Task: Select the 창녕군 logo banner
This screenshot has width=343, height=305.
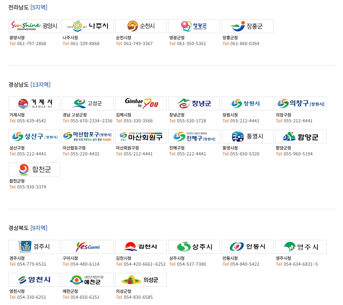Action: click(194, 103)
